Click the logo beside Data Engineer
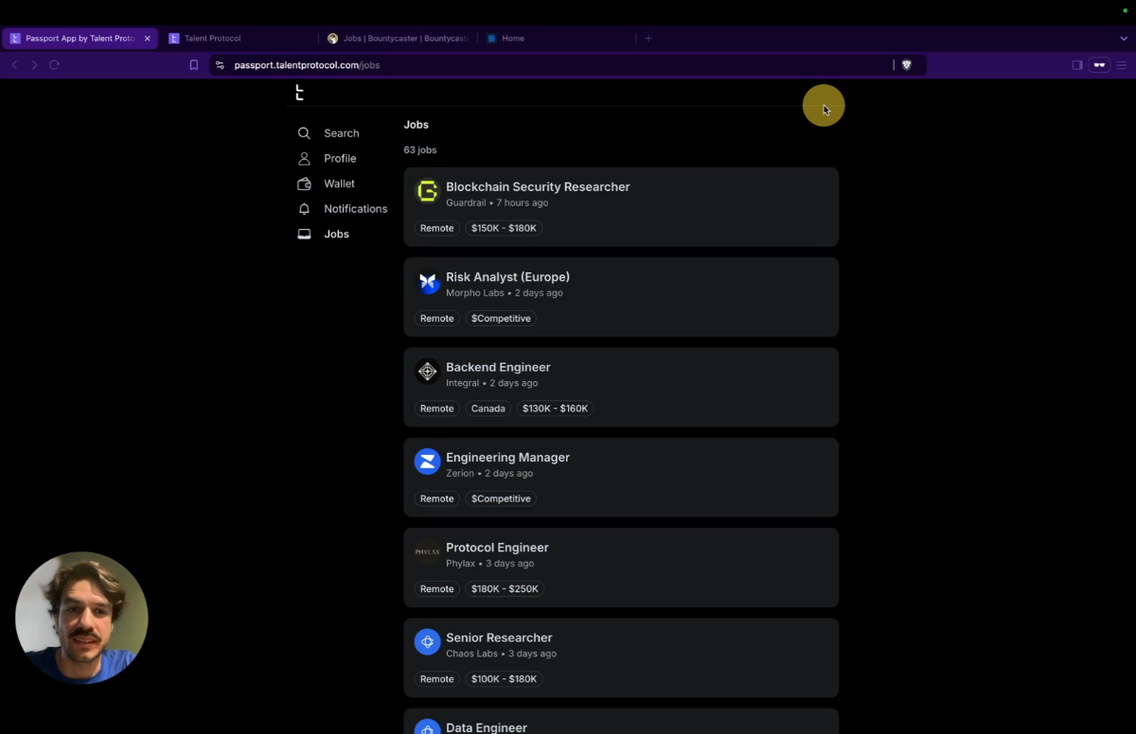This screenshot has width=1136, height=734. coord(428,727)
